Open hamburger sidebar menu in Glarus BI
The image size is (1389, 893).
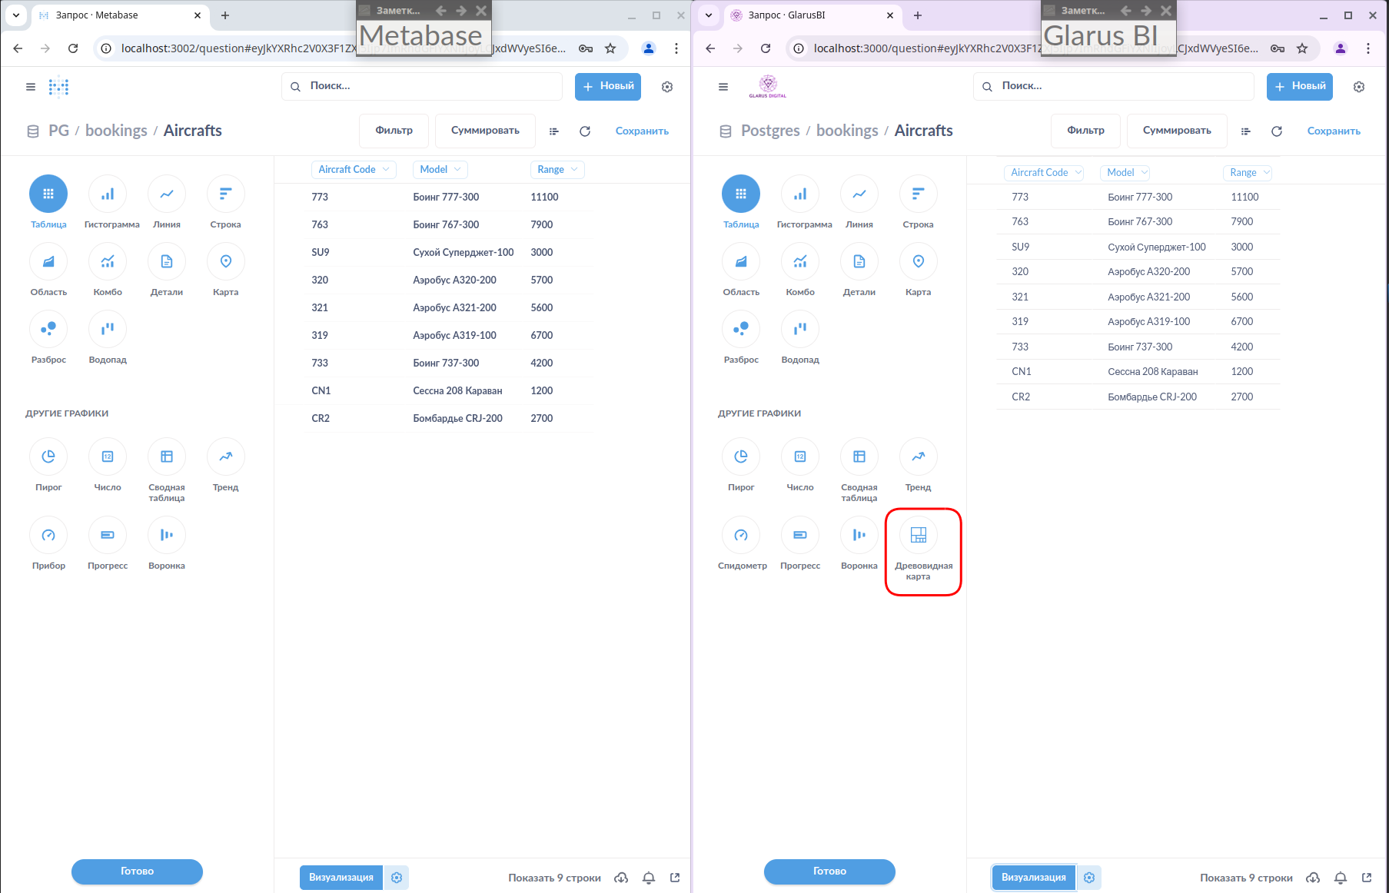[x=723, y=87]
